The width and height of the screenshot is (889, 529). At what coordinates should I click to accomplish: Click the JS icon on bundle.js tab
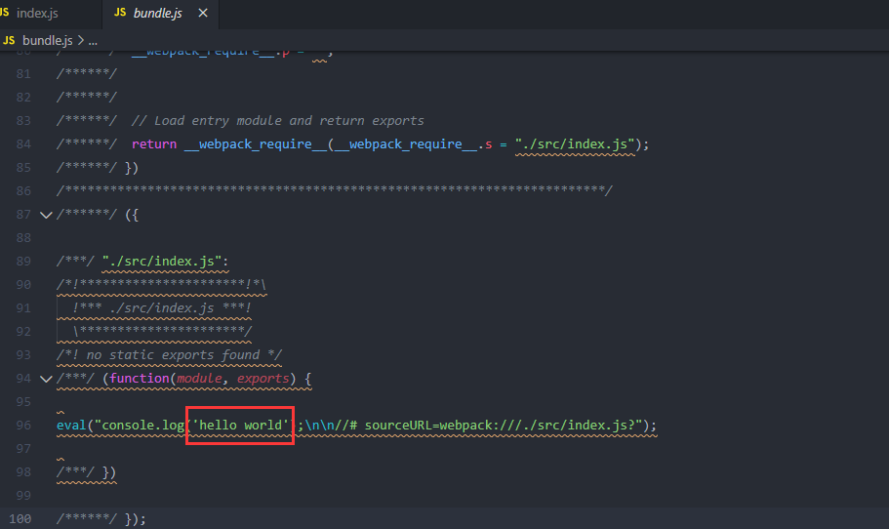click(120, 13)
